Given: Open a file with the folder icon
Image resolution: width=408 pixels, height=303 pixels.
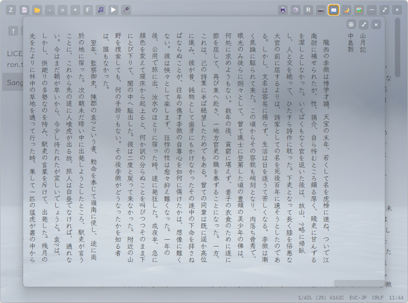Looking at the screenshot, I should pyautogui.click(x=37, y=10).
